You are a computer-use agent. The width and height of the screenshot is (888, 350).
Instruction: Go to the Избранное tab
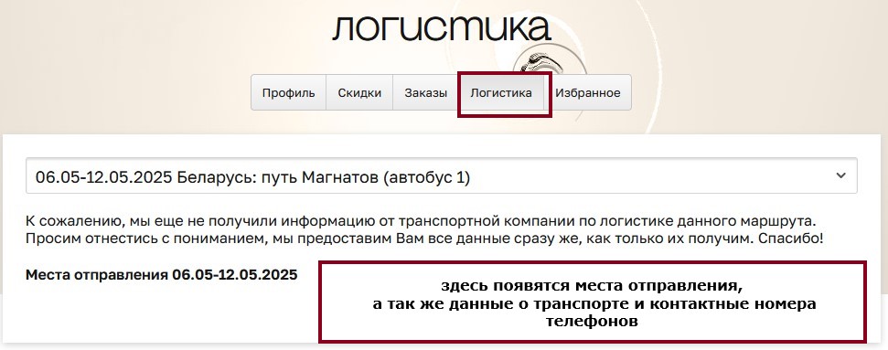588,93
